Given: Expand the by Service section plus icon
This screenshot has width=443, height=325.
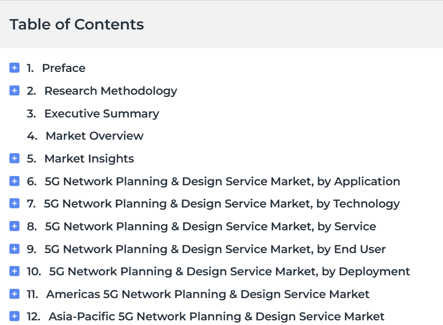Looking at the screenshot, I should [14, 226].
